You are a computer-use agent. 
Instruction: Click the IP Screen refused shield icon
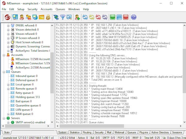tap(13, 38)
